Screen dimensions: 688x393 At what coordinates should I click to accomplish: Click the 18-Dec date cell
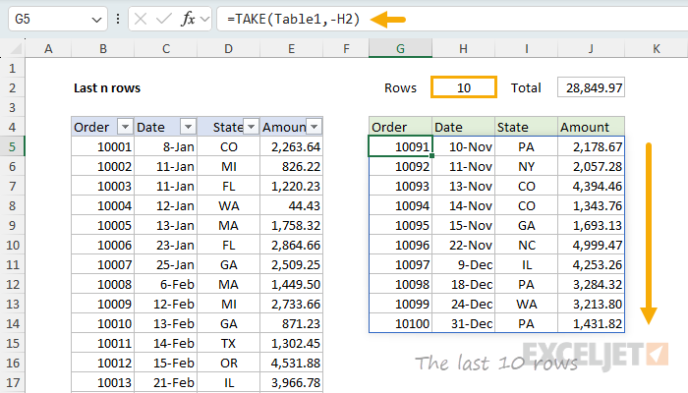[x=463, y=284]
